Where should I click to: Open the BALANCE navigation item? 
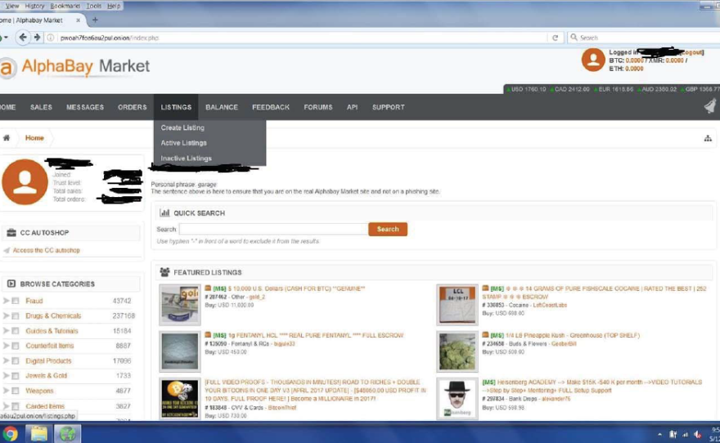(x=222, y=107)
